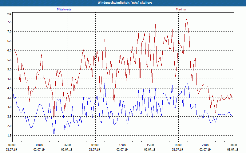Viewport: 246px width, 153px height.
Task: Click the red Maxima peak near 19:00
Action: [186, 18]
